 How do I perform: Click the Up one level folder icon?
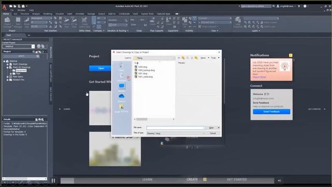183,58
